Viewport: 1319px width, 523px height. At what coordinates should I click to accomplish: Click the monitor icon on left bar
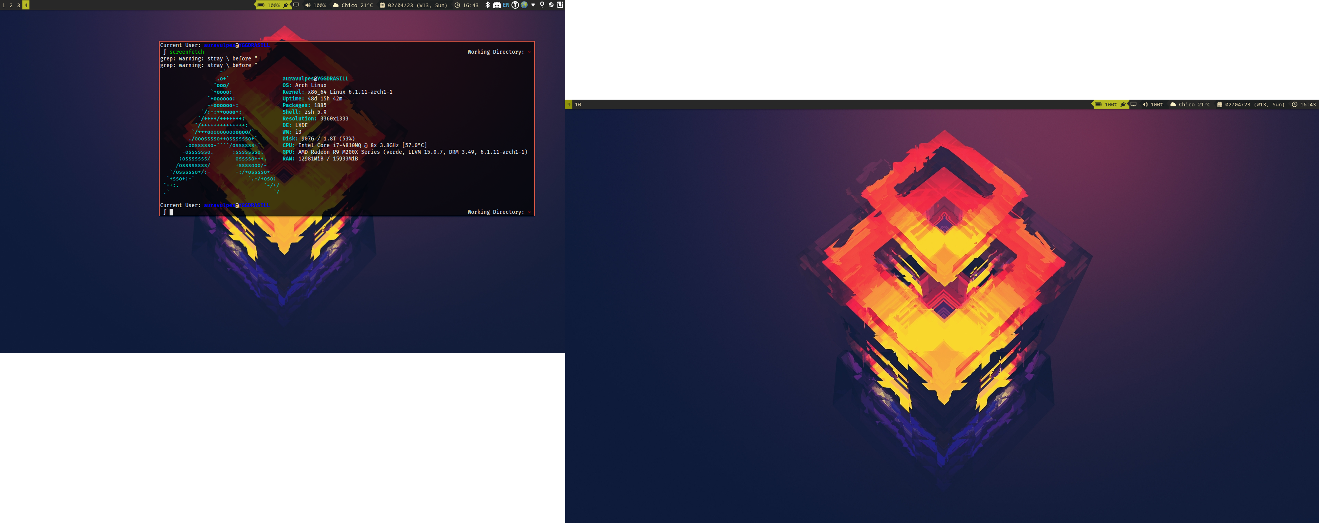coord(296,5)
